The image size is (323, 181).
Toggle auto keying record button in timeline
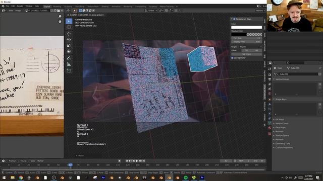coord(119,161)
